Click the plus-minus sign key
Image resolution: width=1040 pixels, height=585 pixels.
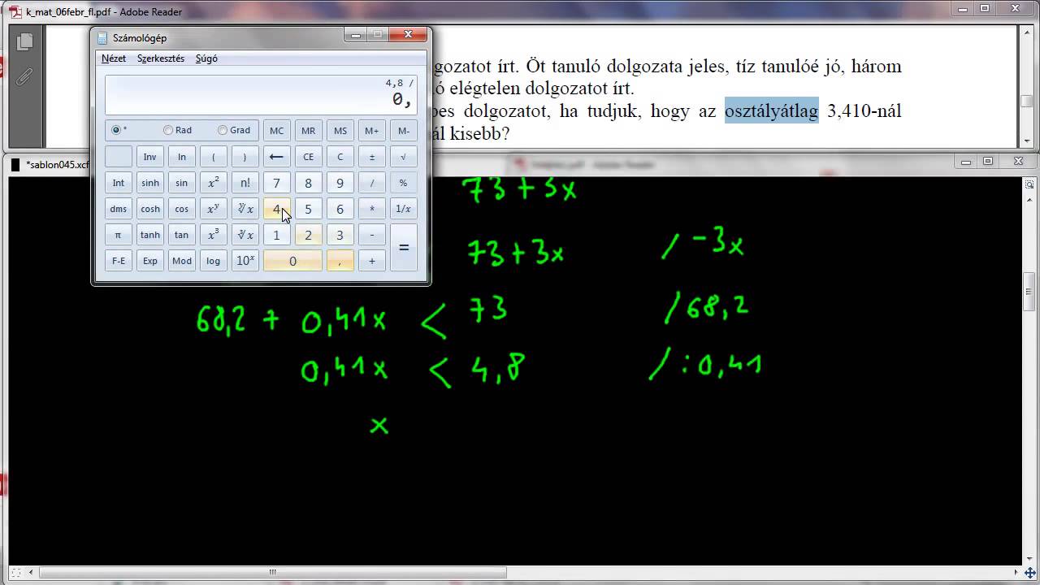[371, 157]
